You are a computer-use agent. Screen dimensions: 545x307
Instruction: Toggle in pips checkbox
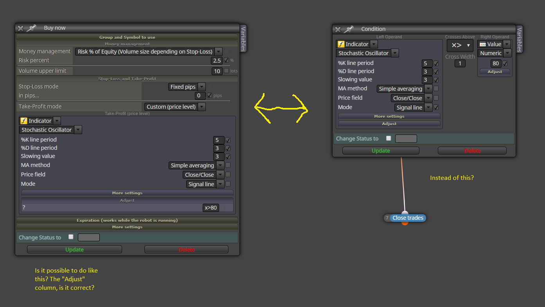[210, 95]
